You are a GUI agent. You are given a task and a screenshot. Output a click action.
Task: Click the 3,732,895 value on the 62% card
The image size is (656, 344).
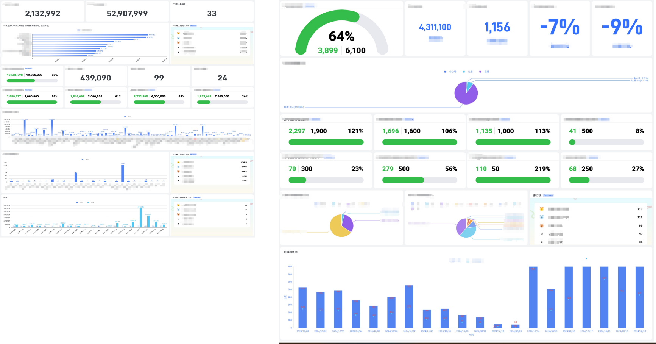pos(140,97)
